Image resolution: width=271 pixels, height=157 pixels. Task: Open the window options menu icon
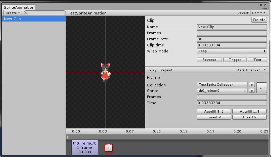tap(265, 8)
